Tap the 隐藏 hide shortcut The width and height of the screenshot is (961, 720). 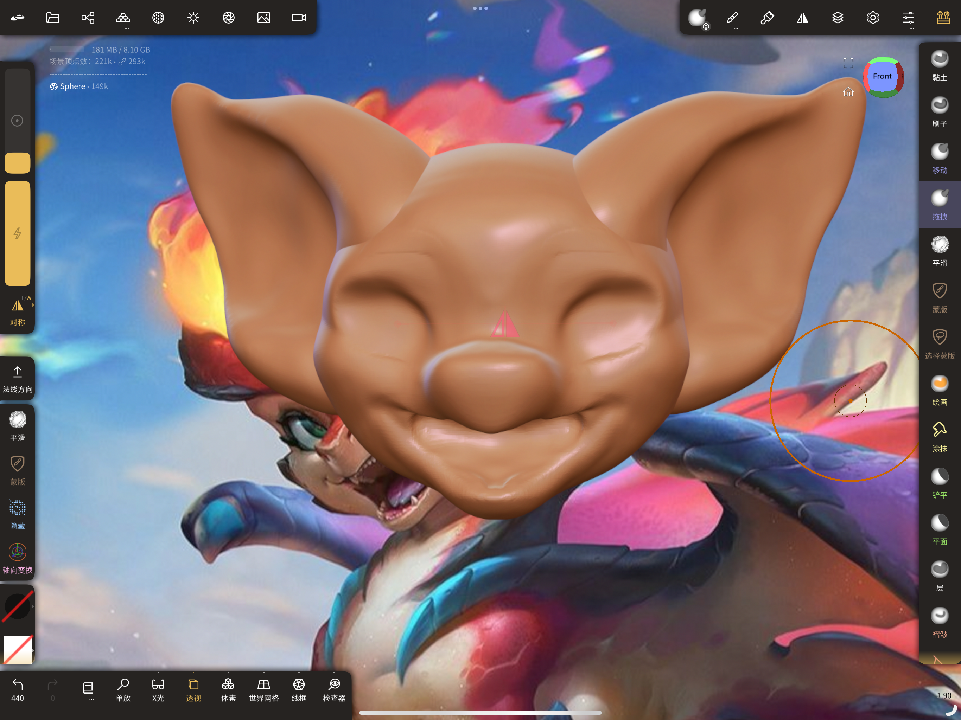tap(17, 515)
